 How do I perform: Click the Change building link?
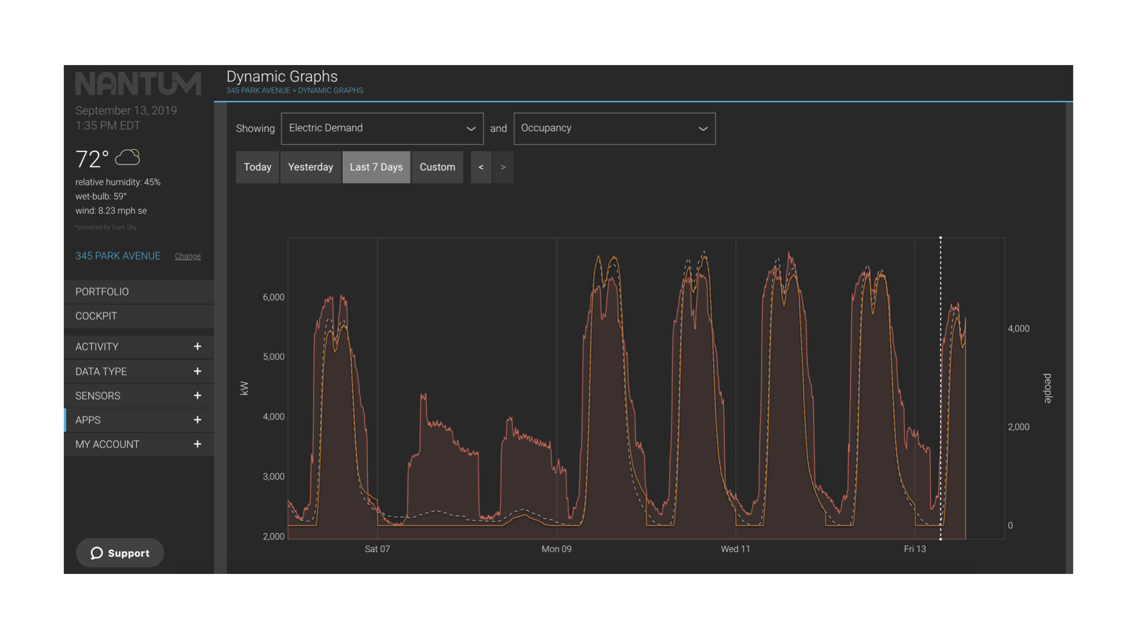188,256
